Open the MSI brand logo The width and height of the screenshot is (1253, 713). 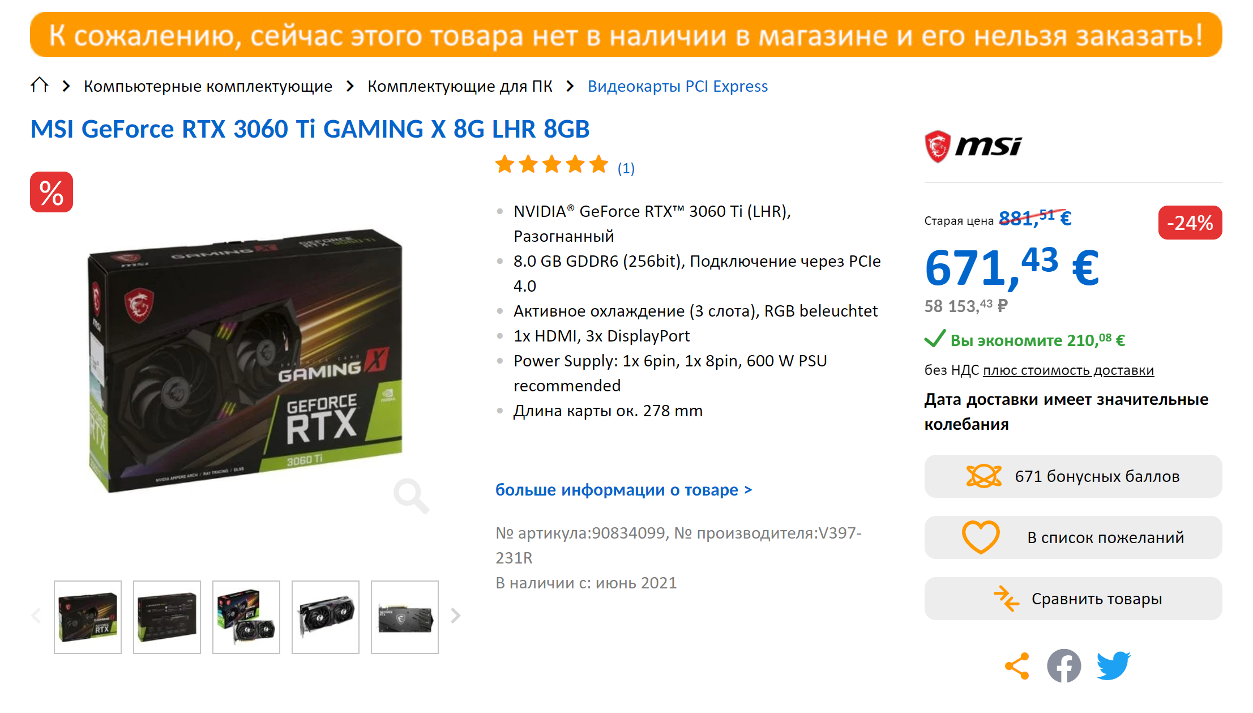click(x=973, y=146)
